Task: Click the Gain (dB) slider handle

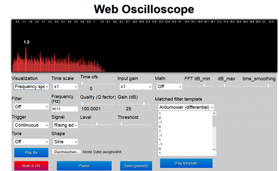Action: pyautogui.click(x=144, y=104)
